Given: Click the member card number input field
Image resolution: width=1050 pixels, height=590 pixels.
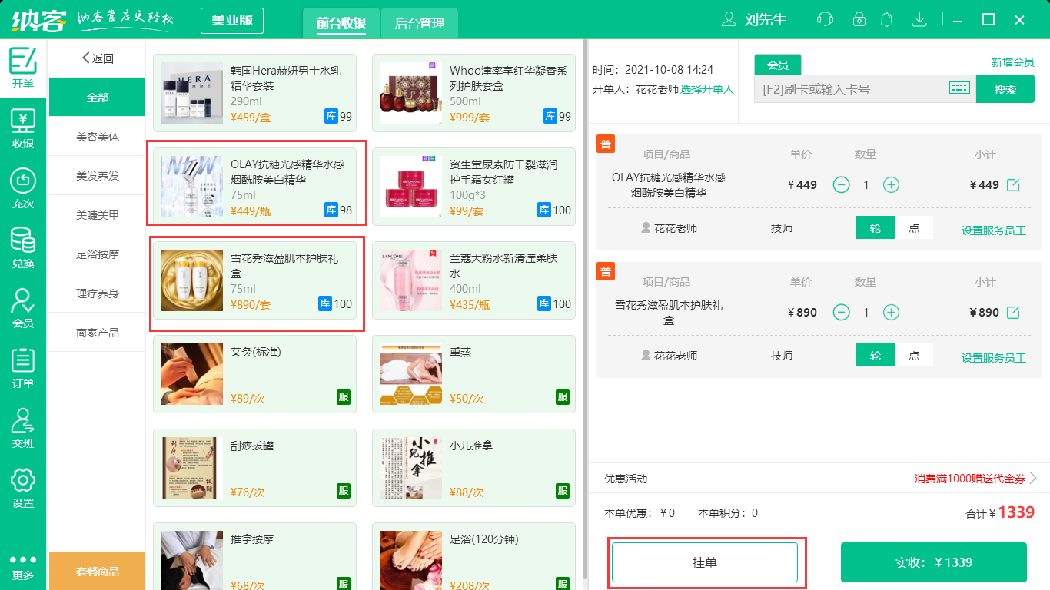Looking at the screenshot, I should 849,89.
